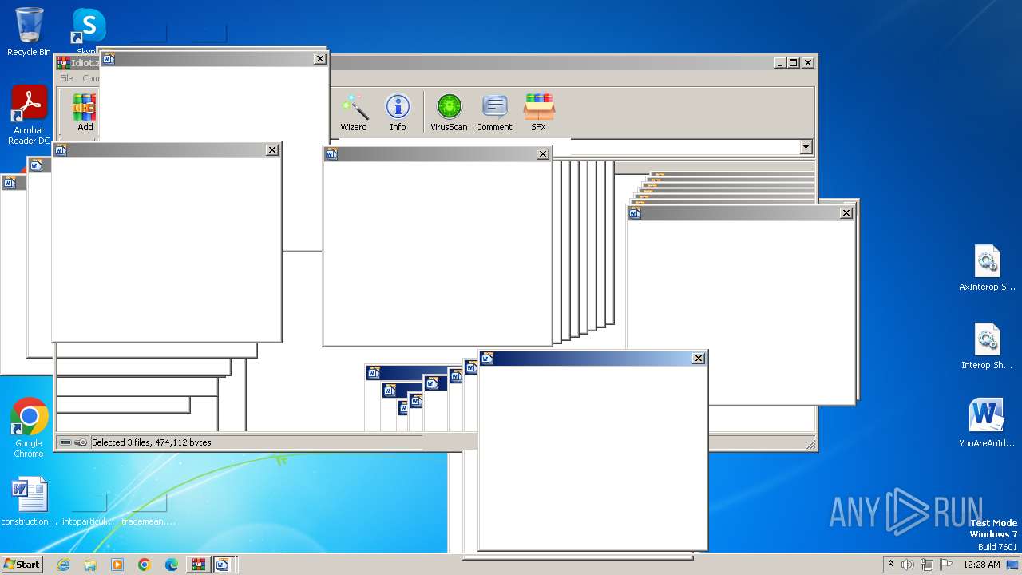Click the Start button
Screen dimensions: 1022x575
(22, 564)
